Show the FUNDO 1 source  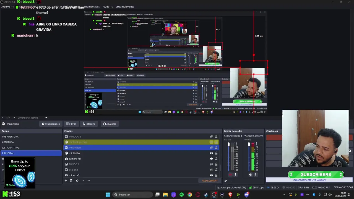(x=211, y=164)
